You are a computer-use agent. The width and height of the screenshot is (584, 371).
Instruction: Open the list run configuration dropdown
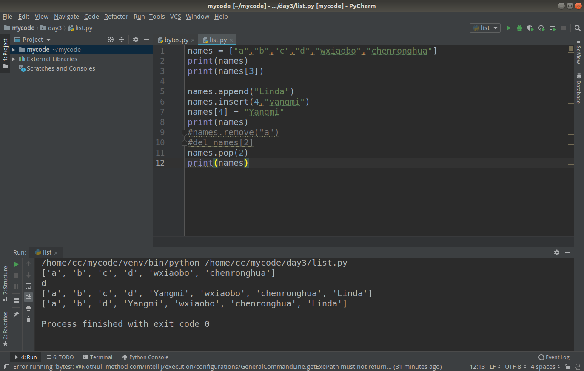[485, 28]
